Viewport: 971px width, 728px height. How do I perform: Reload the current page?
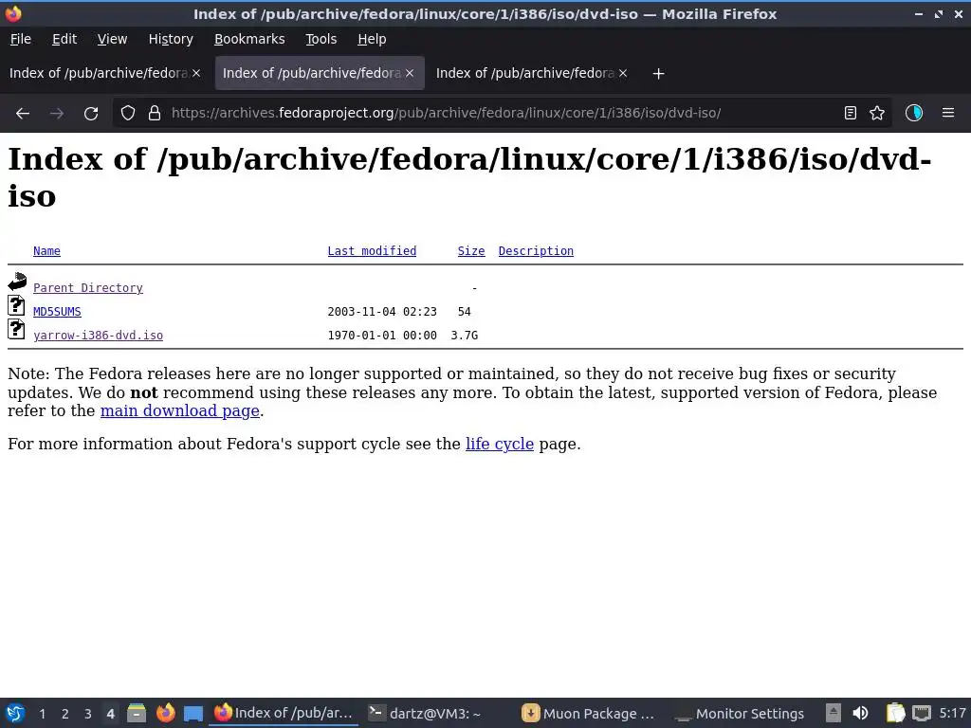[x=91, y=114]
